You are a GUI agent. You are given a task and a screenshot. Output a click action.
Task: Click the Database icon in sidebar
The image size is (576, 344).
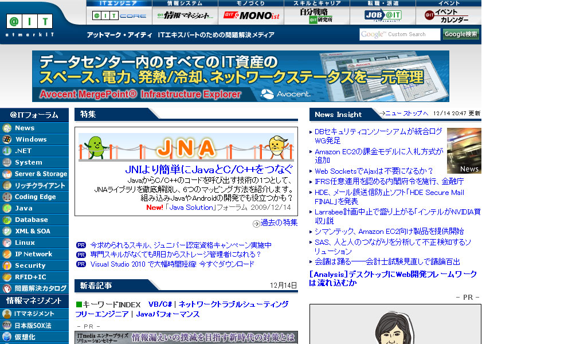click(x=7, y=220)
